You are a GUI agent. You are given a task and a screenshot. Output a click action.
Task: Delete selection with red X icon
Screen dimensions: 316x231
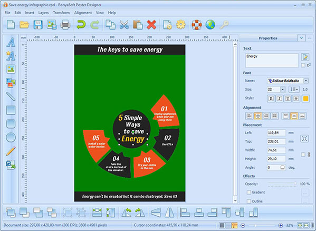[x=151, y=25]
